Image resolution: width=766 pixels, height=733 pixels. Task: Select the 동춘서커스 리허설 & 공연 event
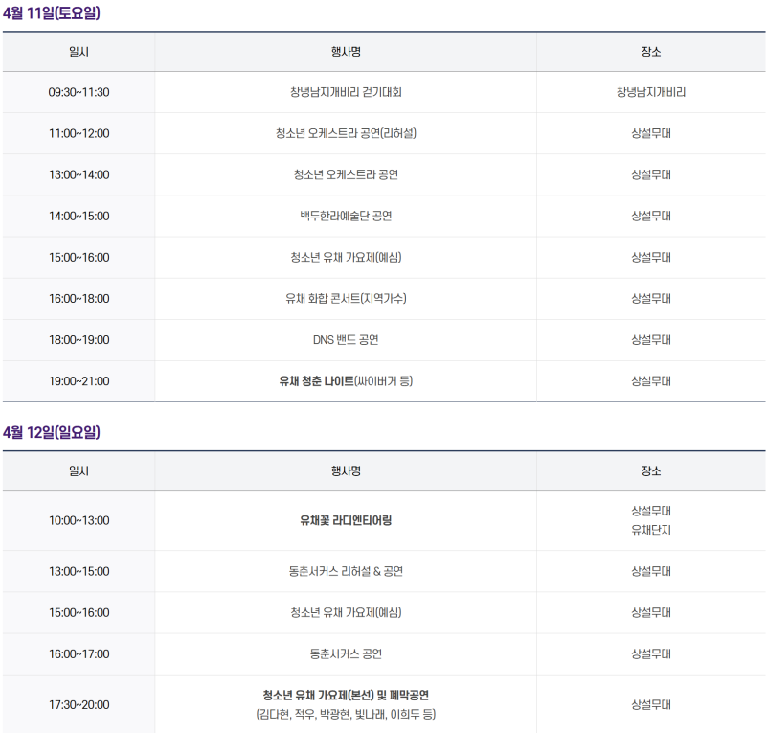pyautogui.click(x=346, y=572)
